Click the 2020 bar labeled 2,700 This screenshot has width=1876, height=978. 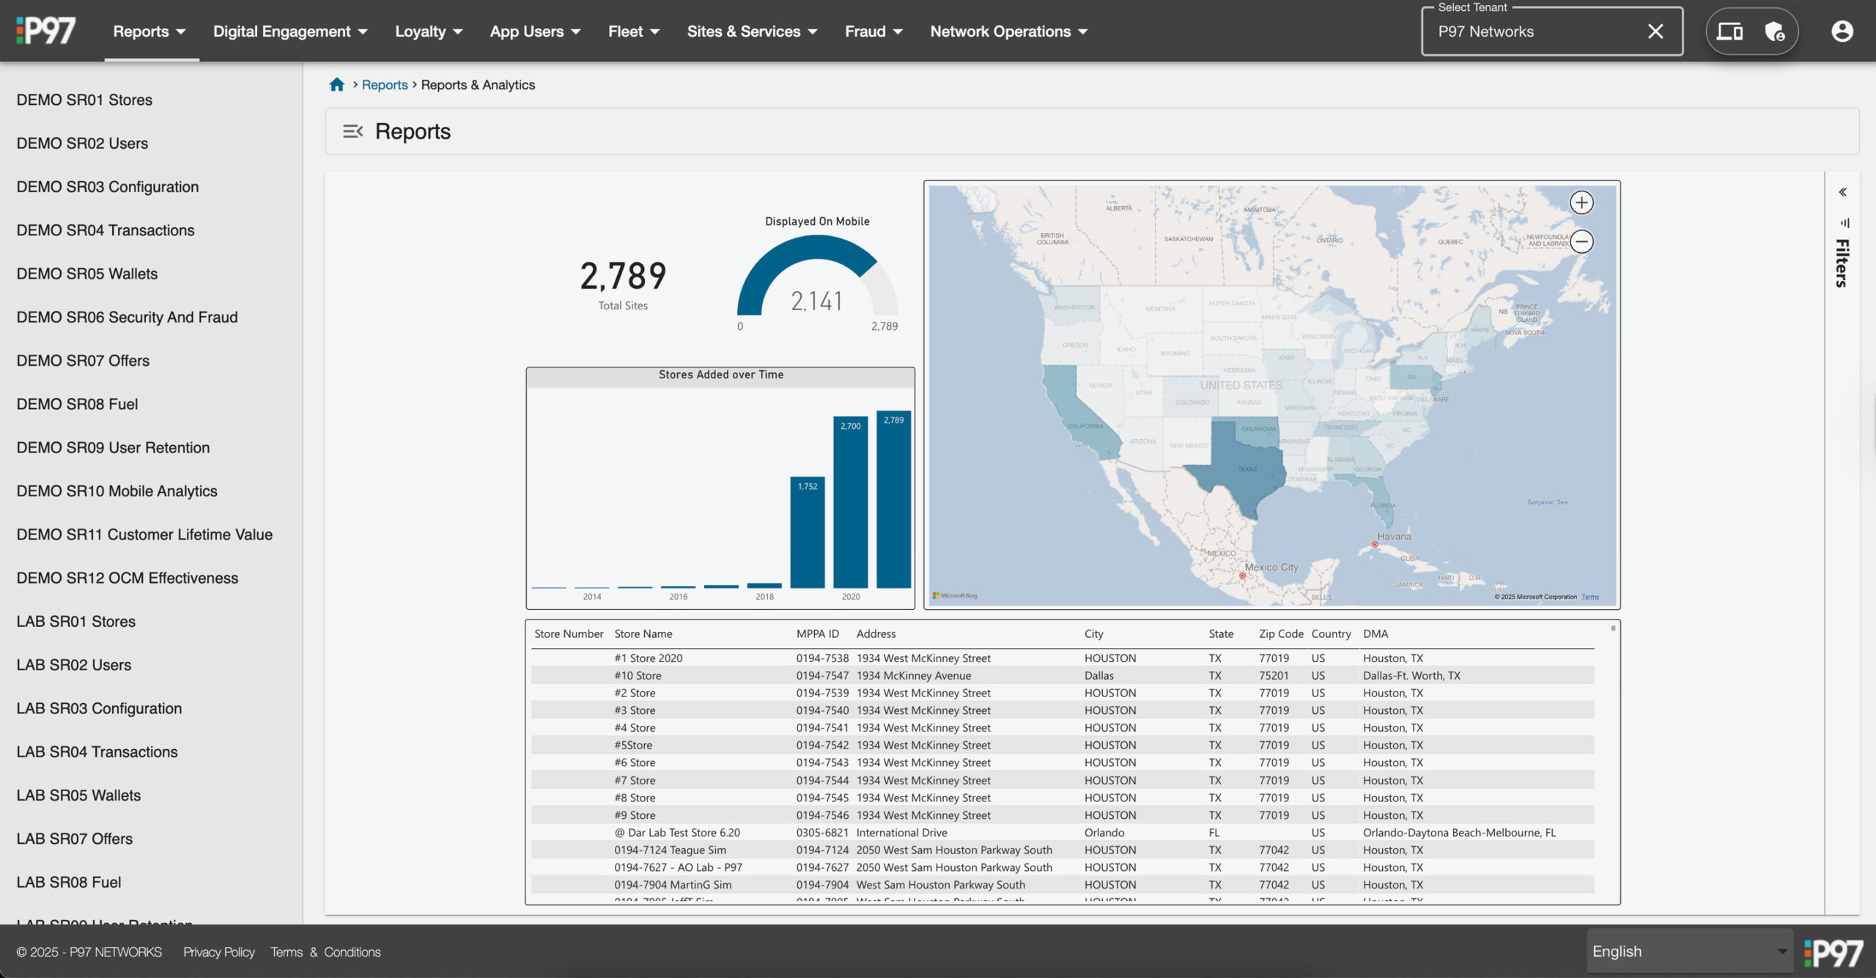click(x=850, y=502)
